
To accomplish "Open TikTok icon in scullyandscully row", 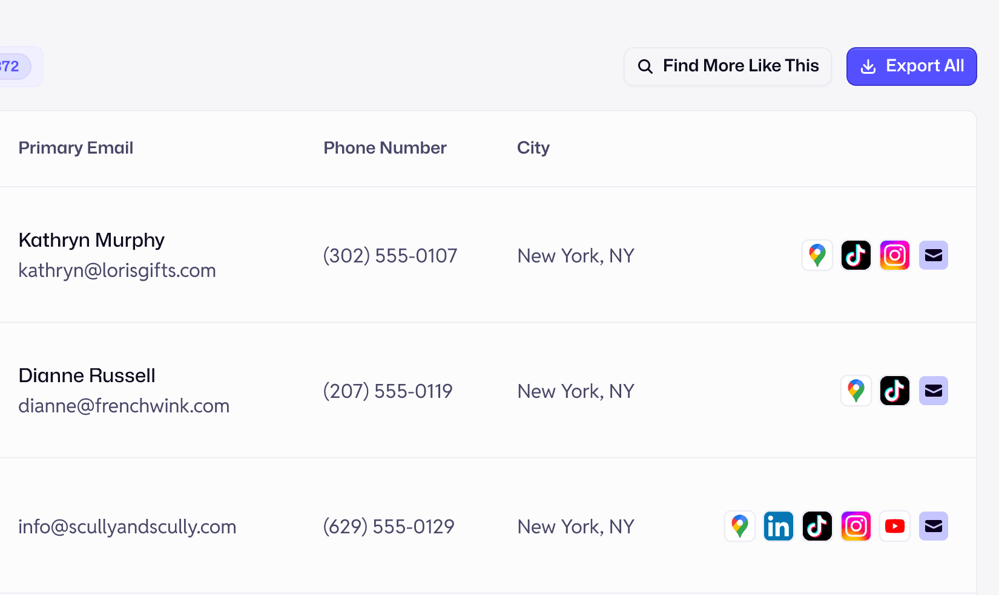I will coord(817,526).
